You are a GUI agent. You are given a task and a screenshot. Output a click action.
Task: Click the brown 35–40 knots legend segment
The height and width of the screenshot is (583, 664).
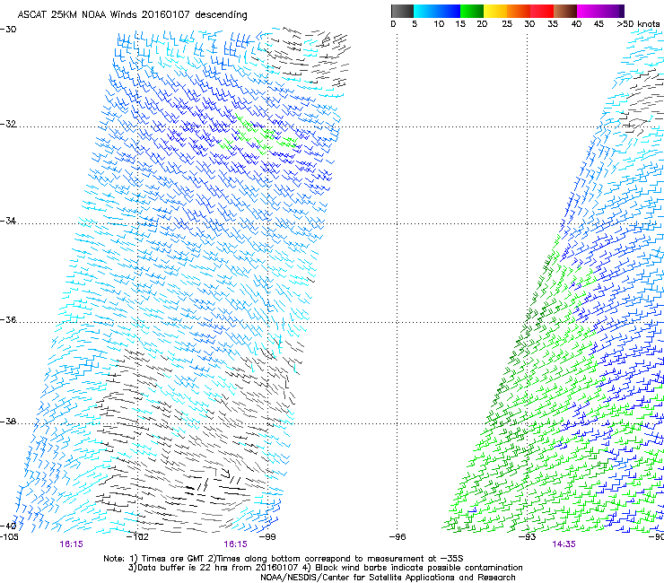[565, 11]
